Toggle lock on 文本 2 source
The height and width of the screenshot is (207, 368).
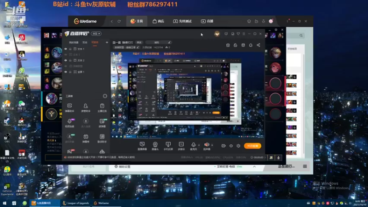70,60
